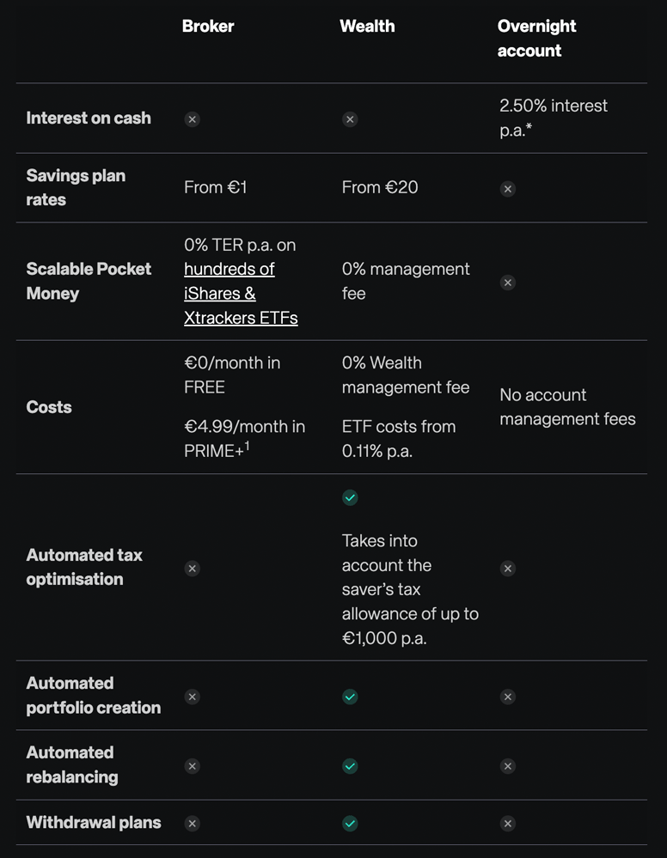Click the Overnight account cross icon for Automated rebalancing

point(508,766)
